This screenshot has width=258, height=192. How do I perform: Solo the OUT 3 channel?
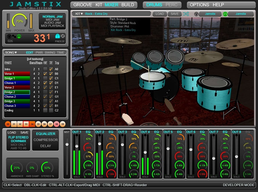click(122, 177)
